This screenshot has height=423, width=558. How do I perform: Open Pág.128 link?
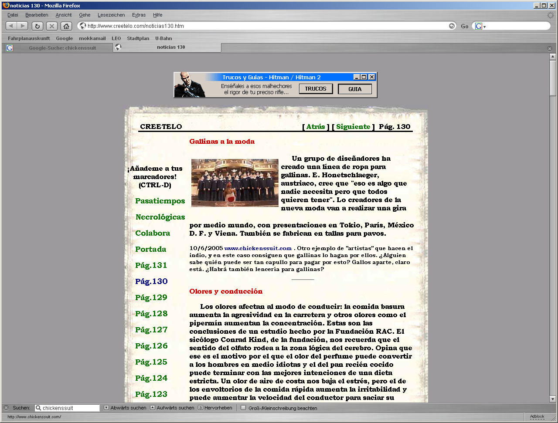coord(151,314)
